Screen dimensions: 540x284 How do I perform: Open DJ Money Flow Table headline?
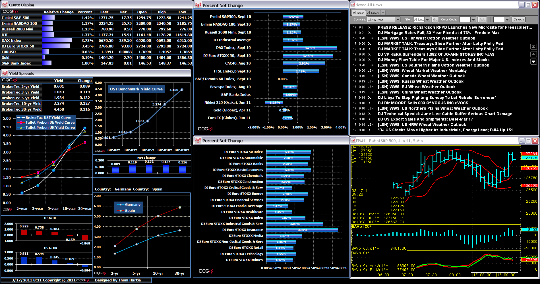click(434, 60)
